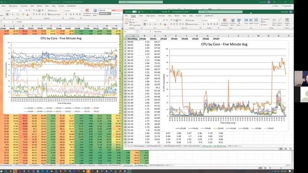Screen dimensions: 308x173
Task: Click Wrap Text in front Excel window
Action: pyautogui.click(x=190, y=20)
